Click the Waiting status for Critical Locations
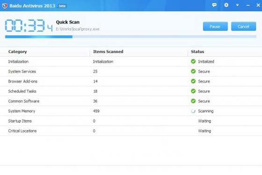The width and height of the screenshot is (262, 175). [204, 131]
